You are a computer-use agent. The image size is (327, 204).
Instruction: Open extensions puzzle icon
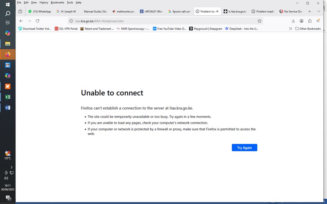click(x=310, y=21)
